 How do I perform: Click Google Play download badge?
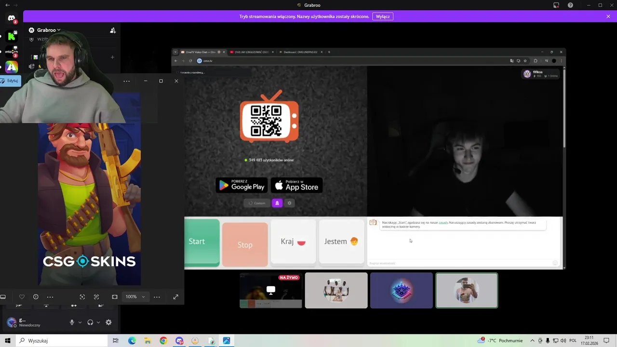click(241, 186)
